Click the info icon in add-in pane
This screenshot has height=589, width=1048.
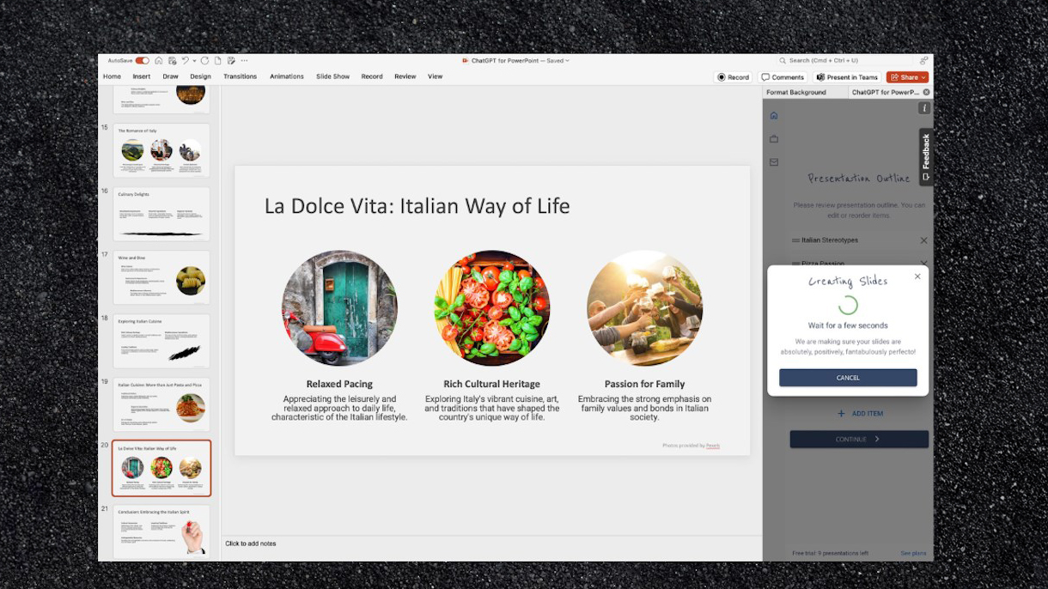(x=924, y=108)
